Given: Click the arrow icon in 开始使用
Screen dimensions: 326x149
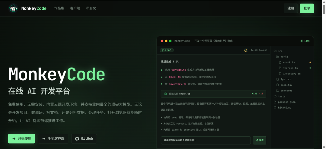Looking at the screenshot, I should click(x=14, y=139).
